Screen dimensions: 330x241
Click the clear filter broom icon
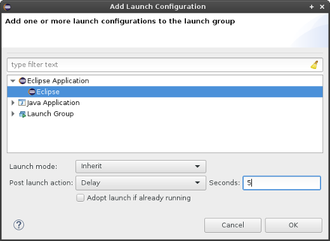point(314,65)
